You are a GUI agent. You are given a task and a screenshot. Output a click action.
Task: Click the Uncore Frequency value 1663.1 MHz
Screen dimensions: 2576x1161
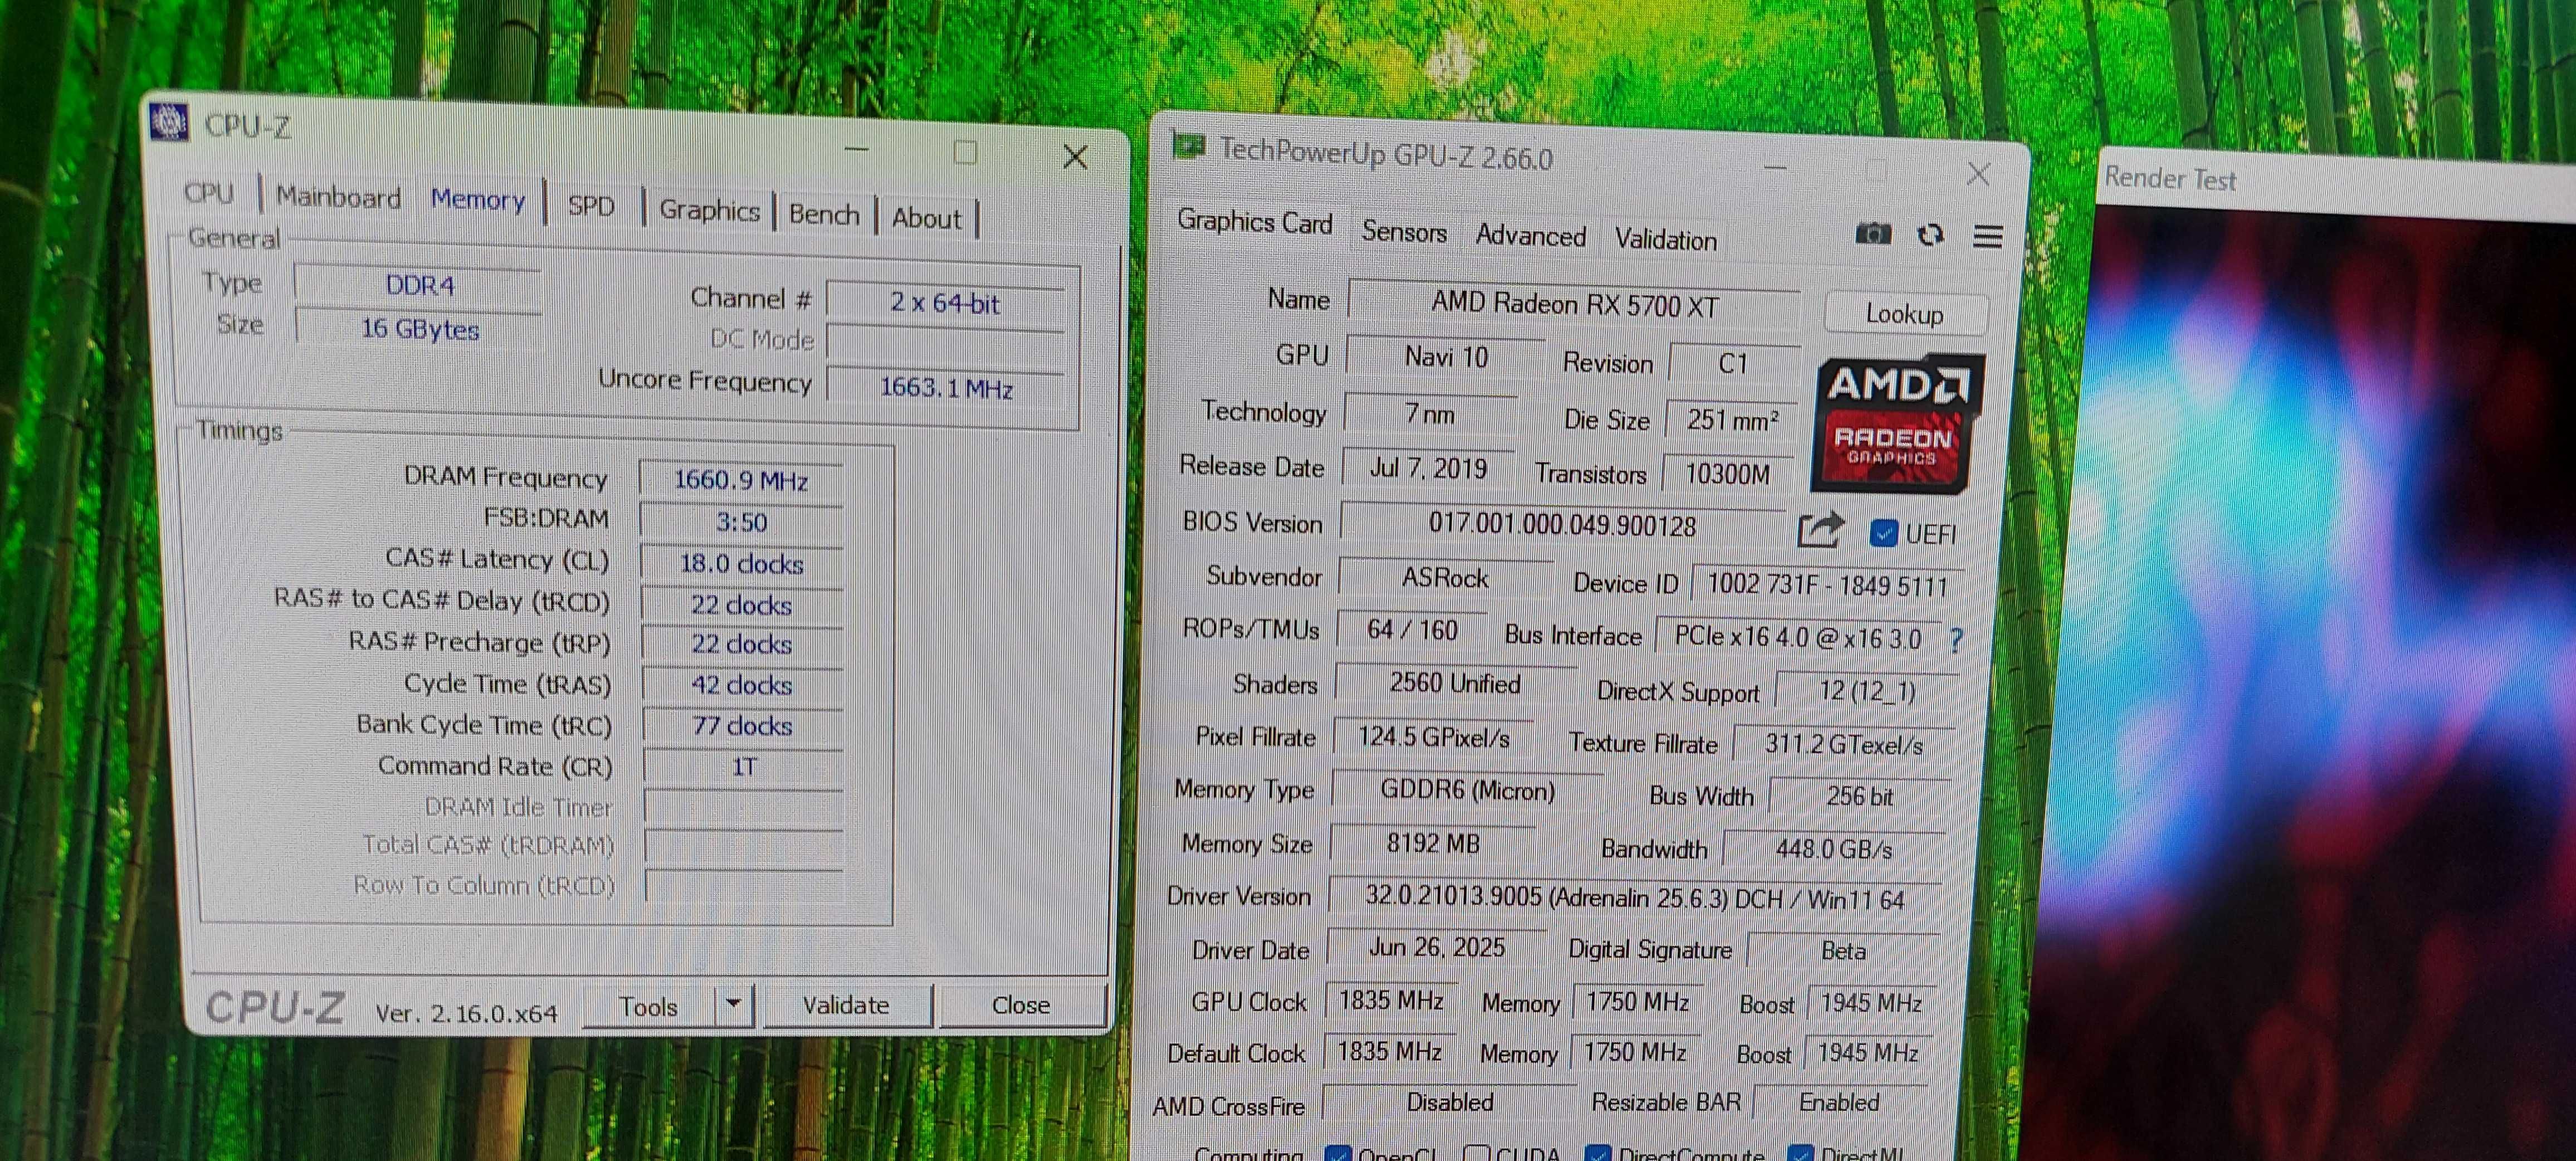pyautogui.click(x=946, y=387)
